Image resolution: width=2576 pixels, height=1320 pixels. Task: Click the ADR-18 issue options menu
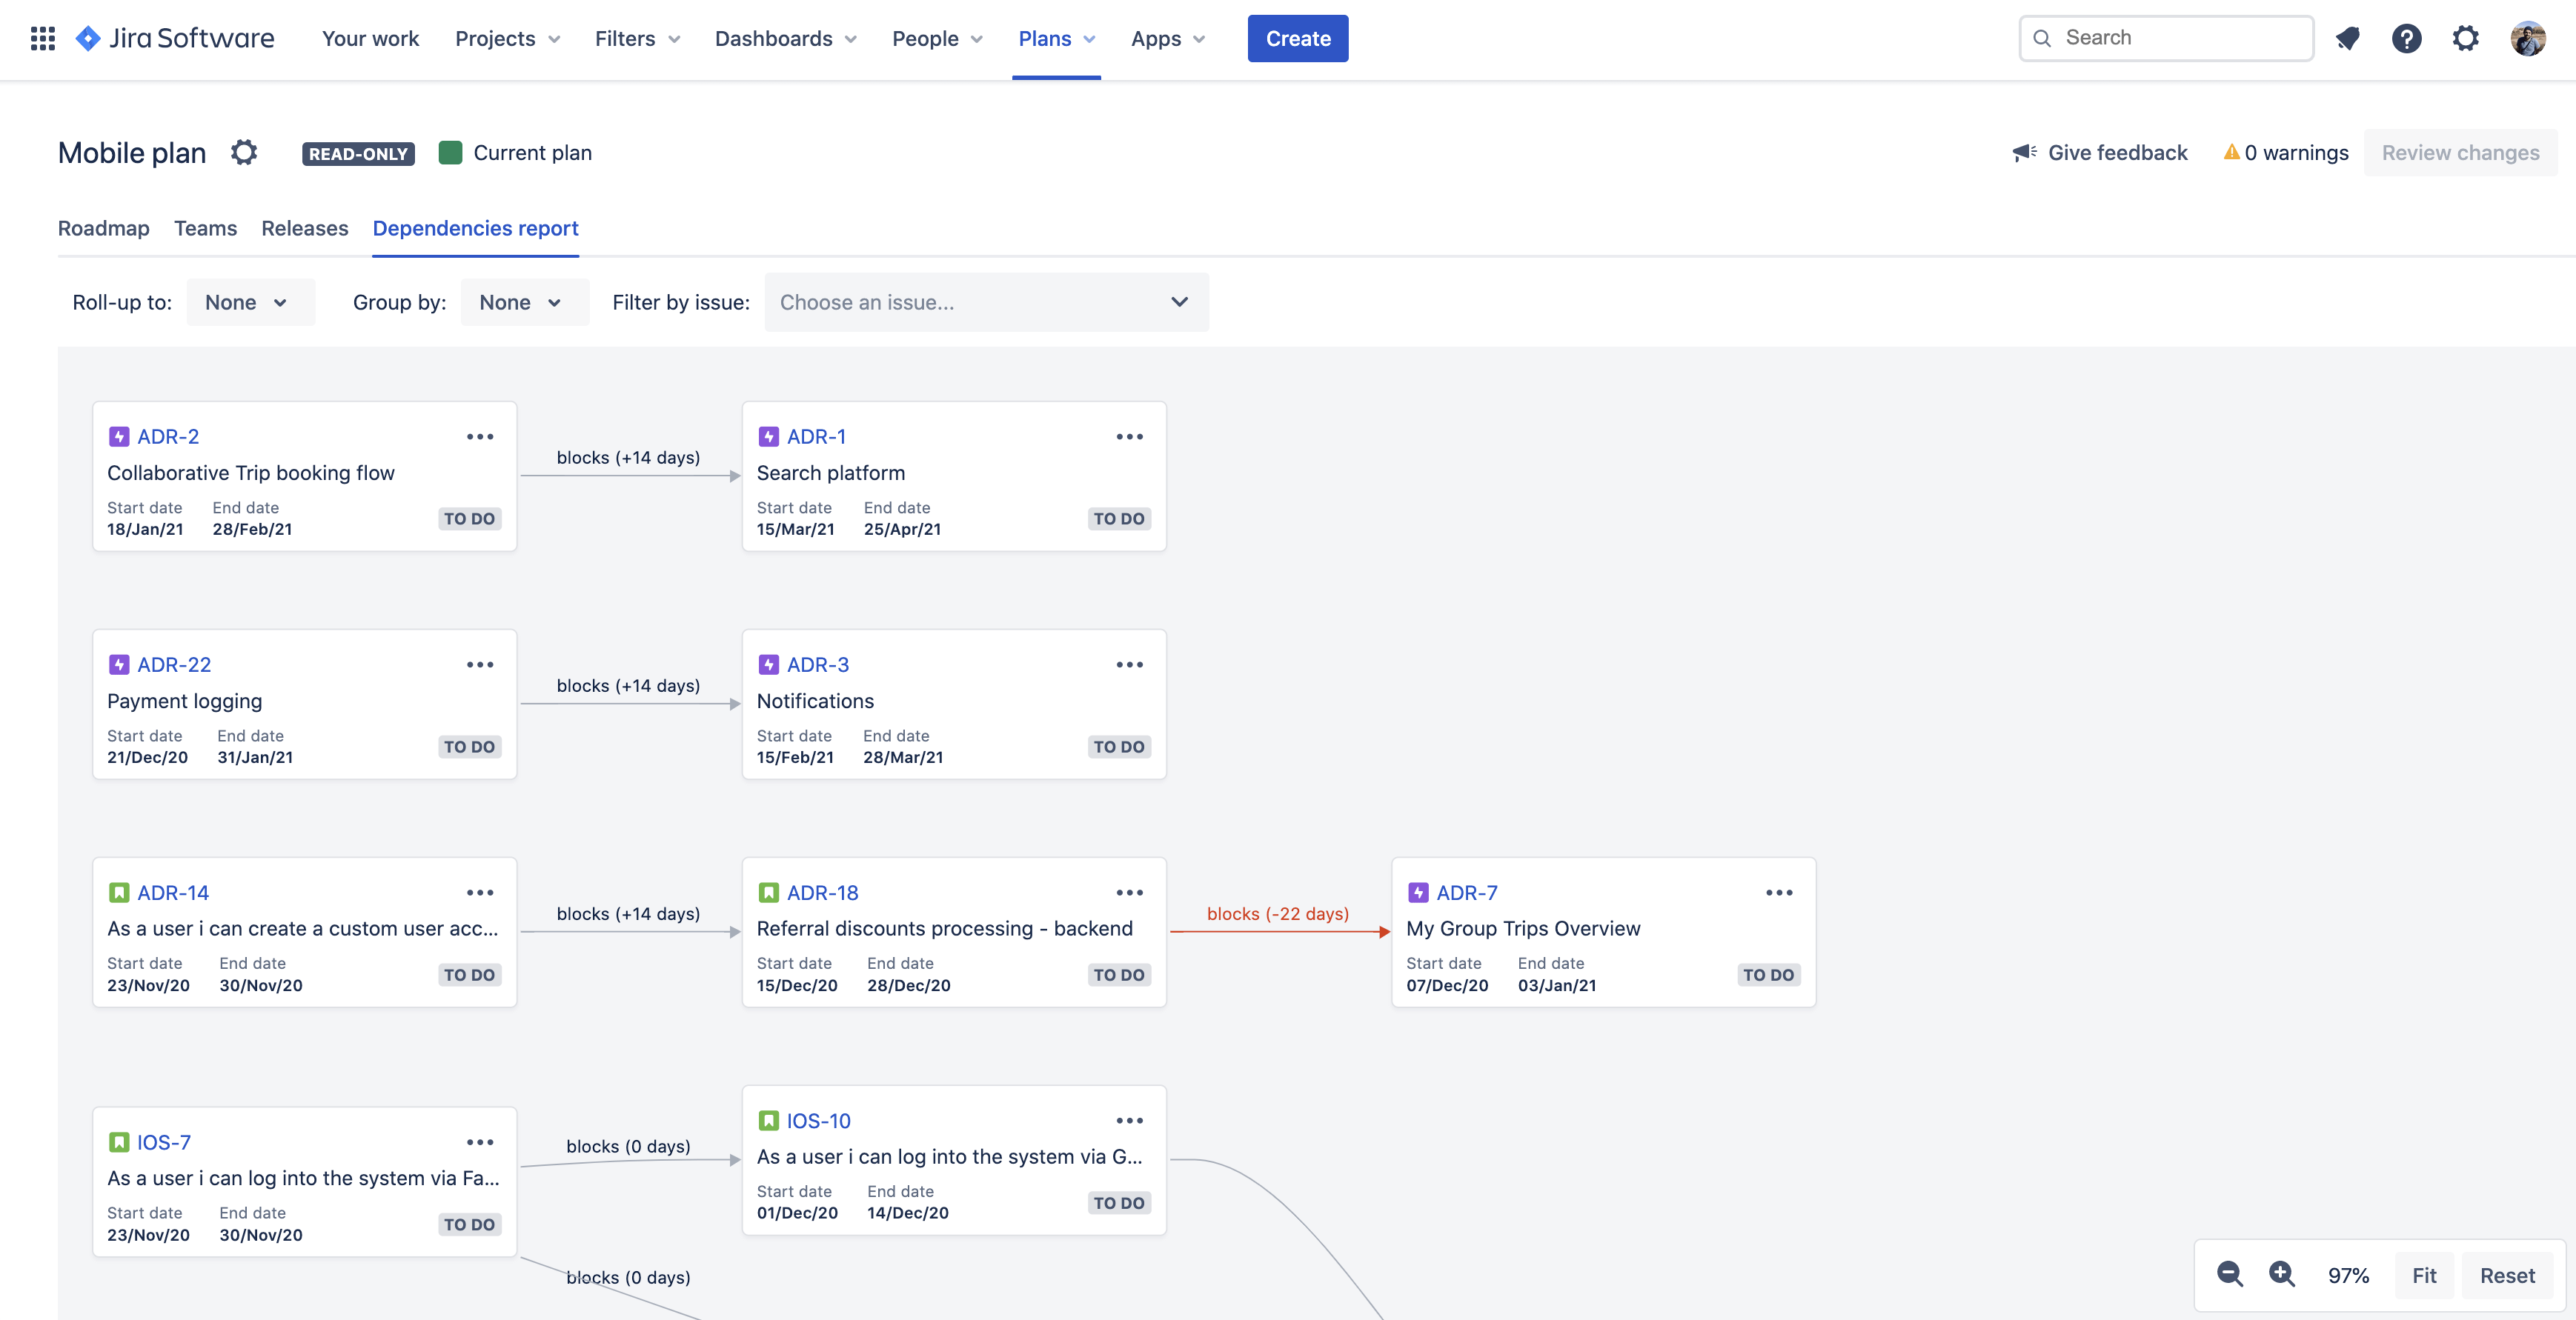coord(1128,893)
